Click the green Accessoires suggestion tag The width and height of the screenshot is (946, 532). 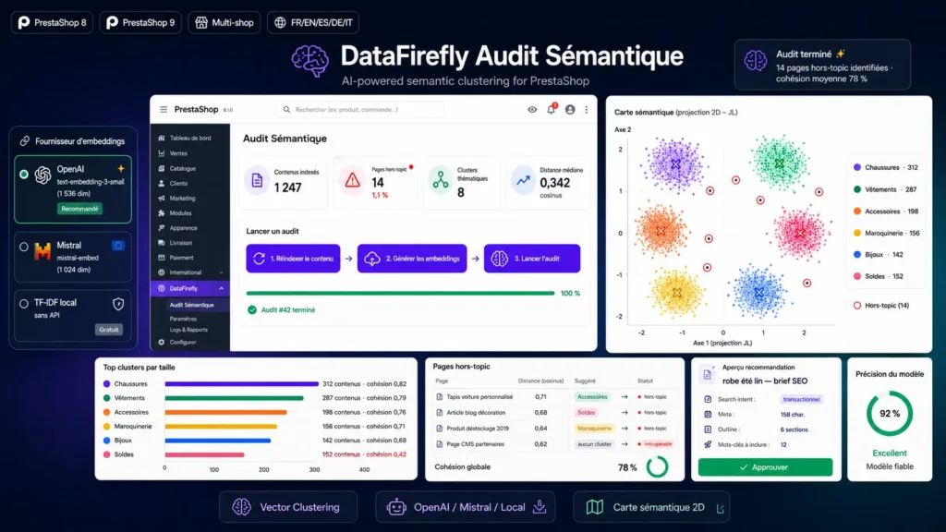coord(592,397)
